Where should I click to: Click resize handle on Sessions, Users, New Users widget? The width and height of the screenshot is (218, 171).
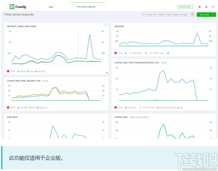(107, 73)
